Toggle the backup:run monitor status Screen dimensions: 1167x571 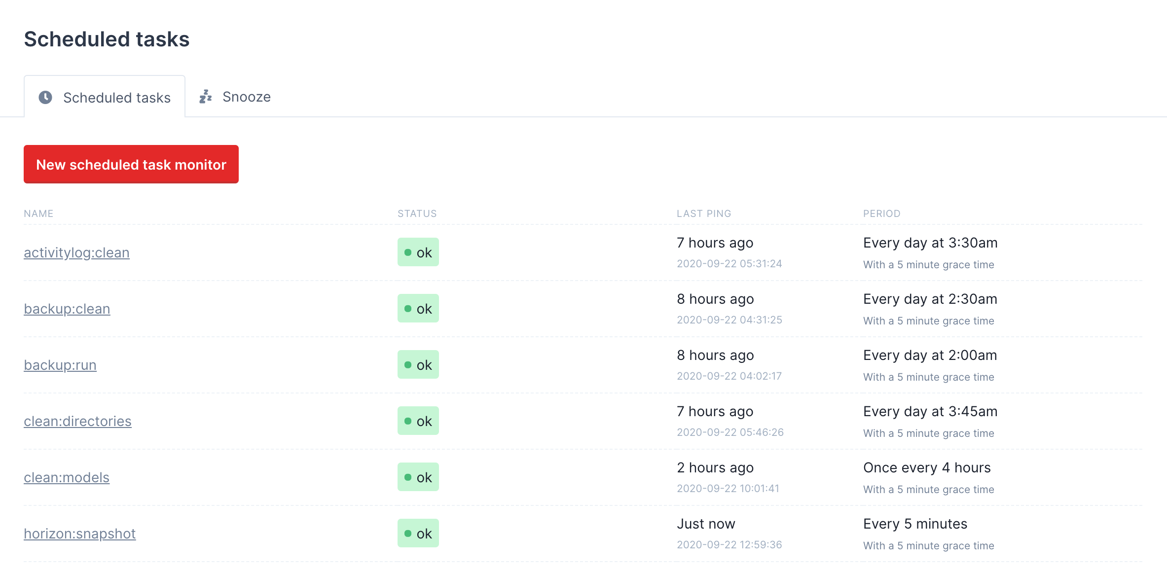419,364
